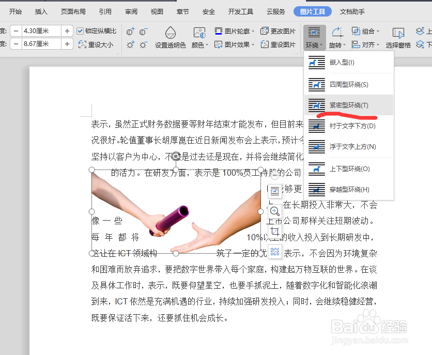Image resolution: width=432 pixels, height=355 pixels.
Task: Switch to the 视图 tab
Action: (157, 11)
